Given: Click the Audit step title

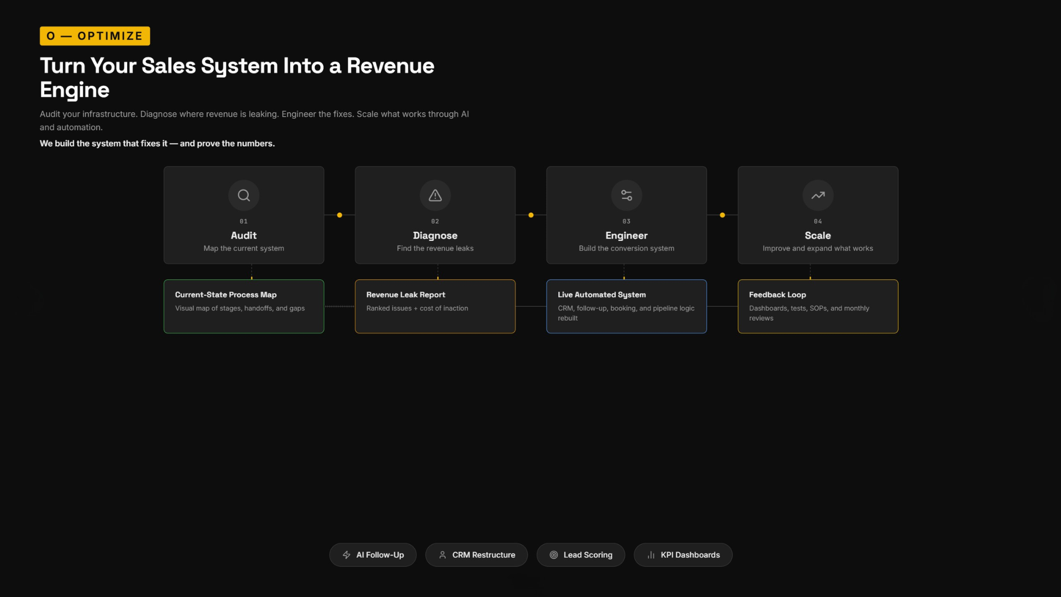Looking at the screenshot, I should (x=244, y=235).
